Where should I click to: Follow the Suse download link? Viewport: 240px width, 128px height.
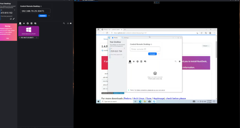pyautogui.click(x=149, y=99)
